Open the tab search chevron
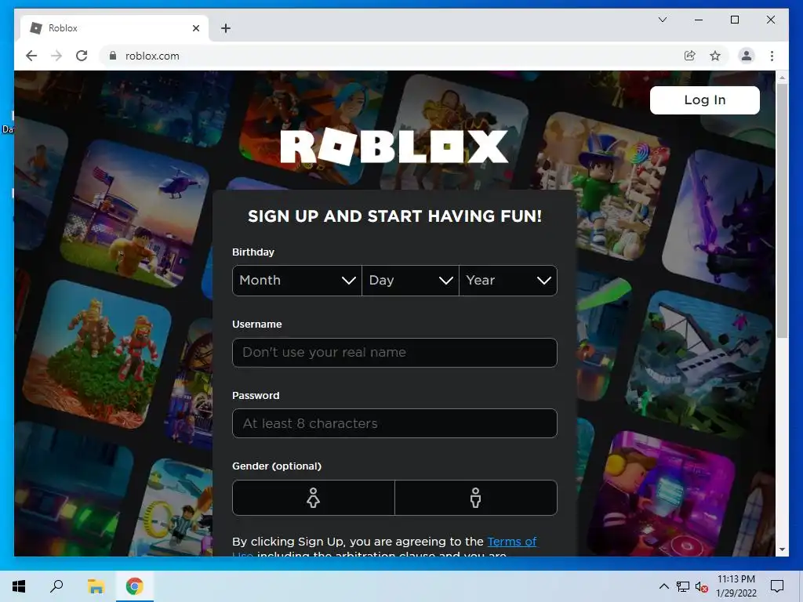Screen dimensions: 803x602 662,20
